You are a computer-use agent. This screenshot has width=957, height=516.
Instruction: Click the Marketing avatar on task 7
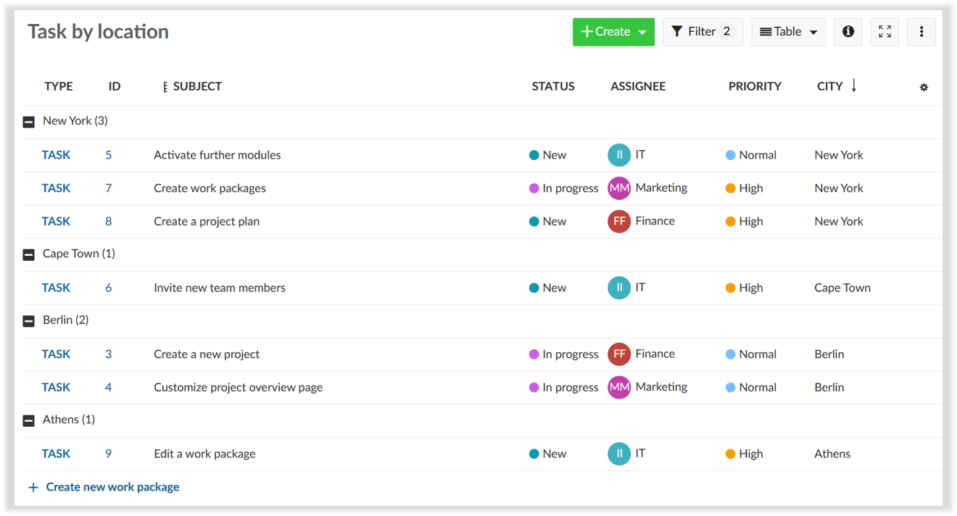point(618,188)
